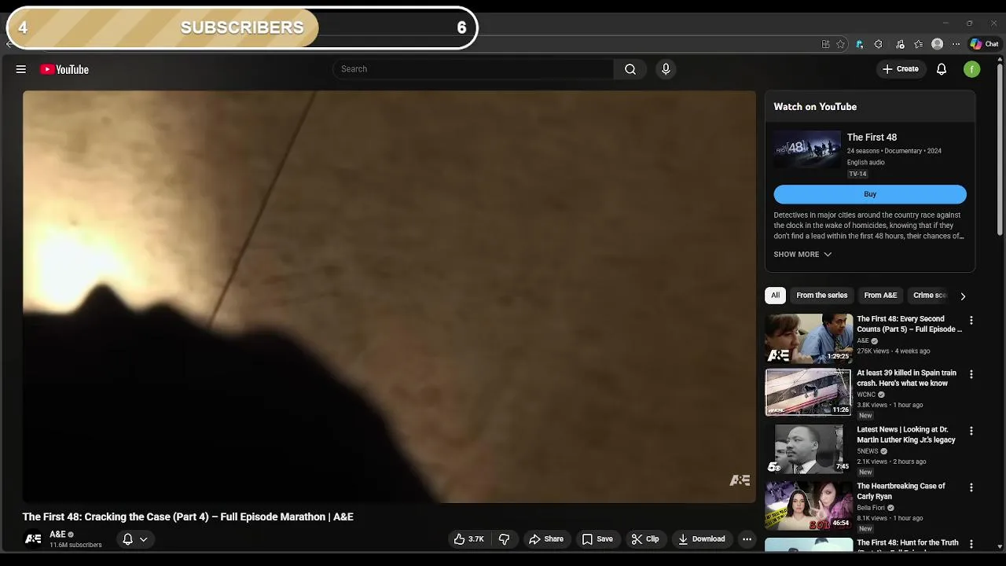
Task: Clip the video
Action: (x=645, y=539)
